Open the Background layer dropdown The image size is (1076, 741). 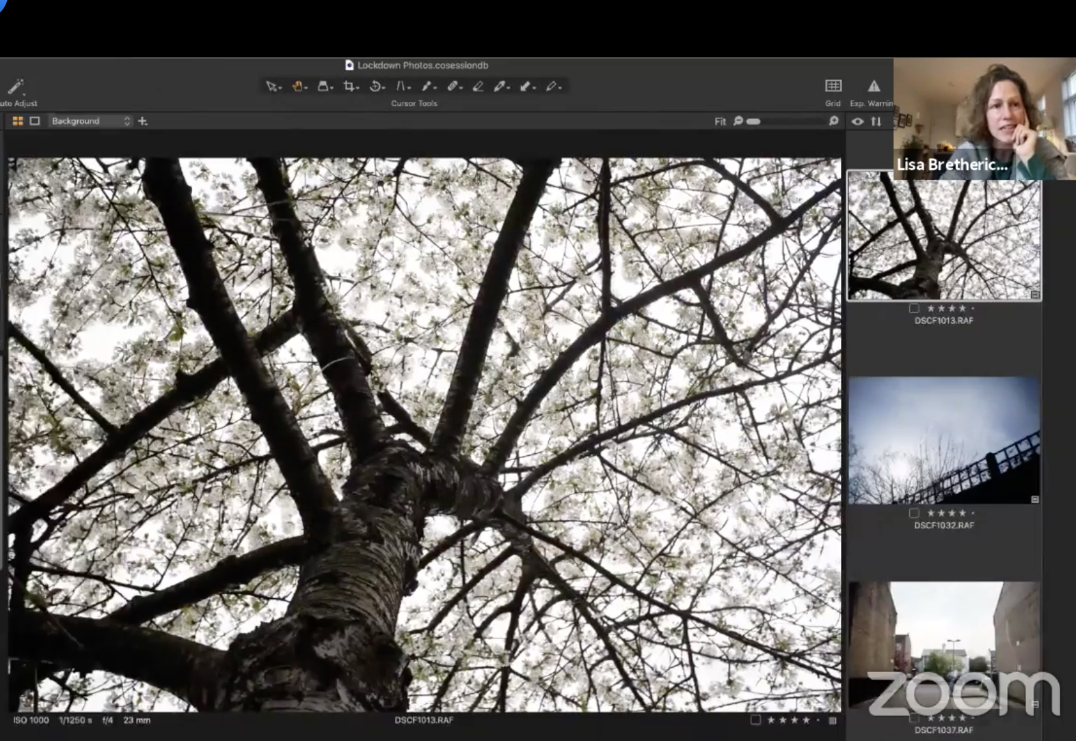(x=90, y=121)
